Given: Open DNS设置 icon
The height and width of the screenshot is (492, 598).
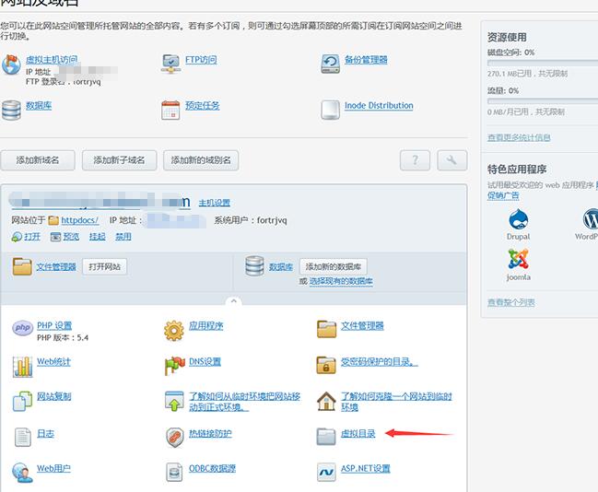Looking at the screenshot, I should 174,366.
